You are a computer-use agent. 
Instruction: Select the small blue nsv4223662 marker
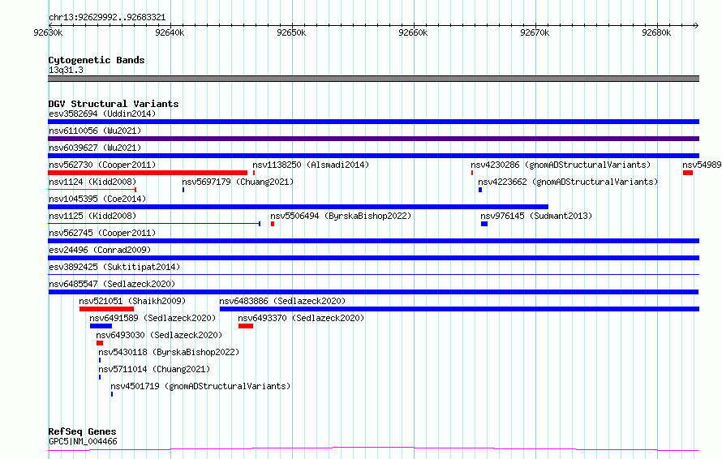coord(480,190)
